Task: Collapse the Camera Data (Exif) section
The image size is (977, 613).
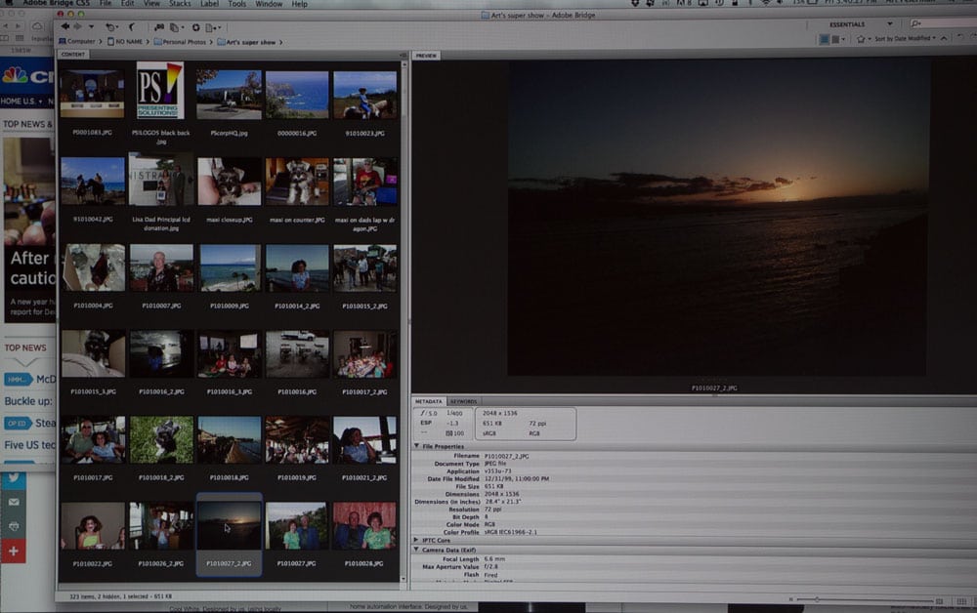Action: pyautogui.click(x=417, y=549)
